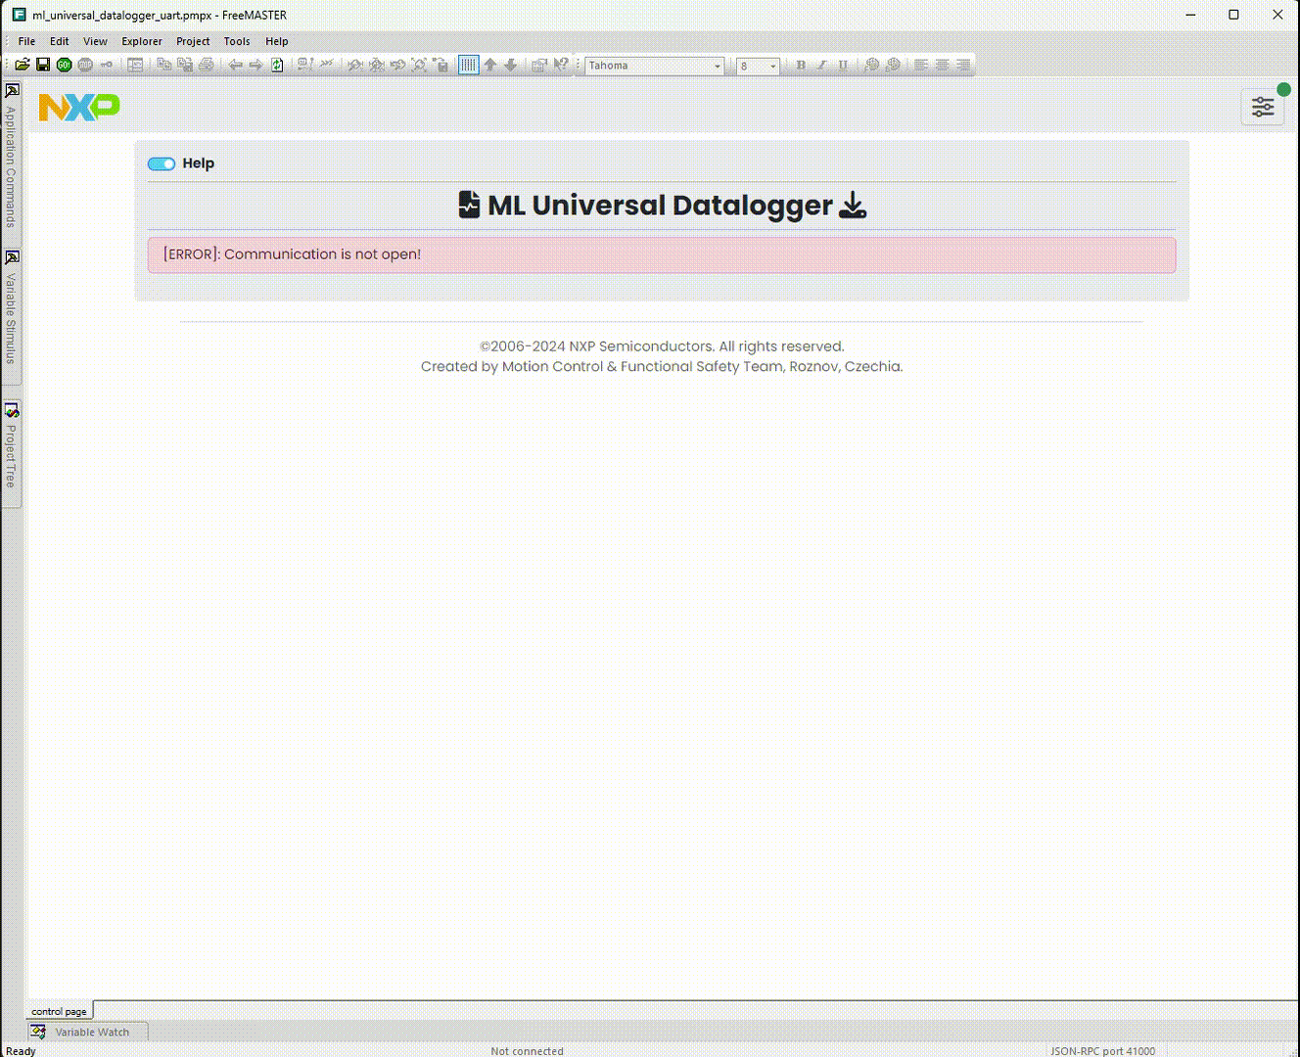Apply italic formatting with the I icon
The width and height of the screenshot is (1300, 1057).
pyautogui.click(x=821, y=65)
